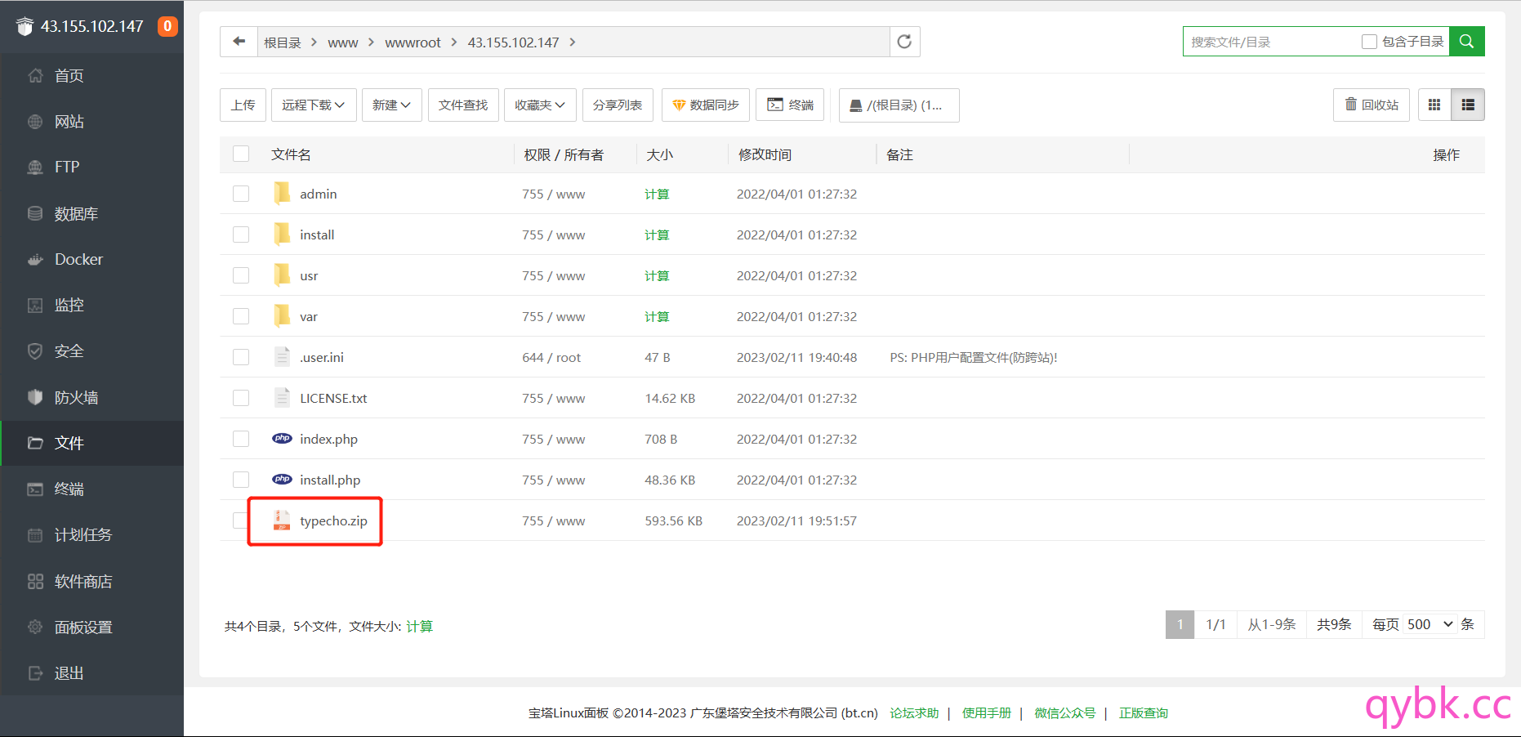This screenshot has width=1521, height=737.
Task: Click the 文件查找 file search button
Action: (463, 105)
